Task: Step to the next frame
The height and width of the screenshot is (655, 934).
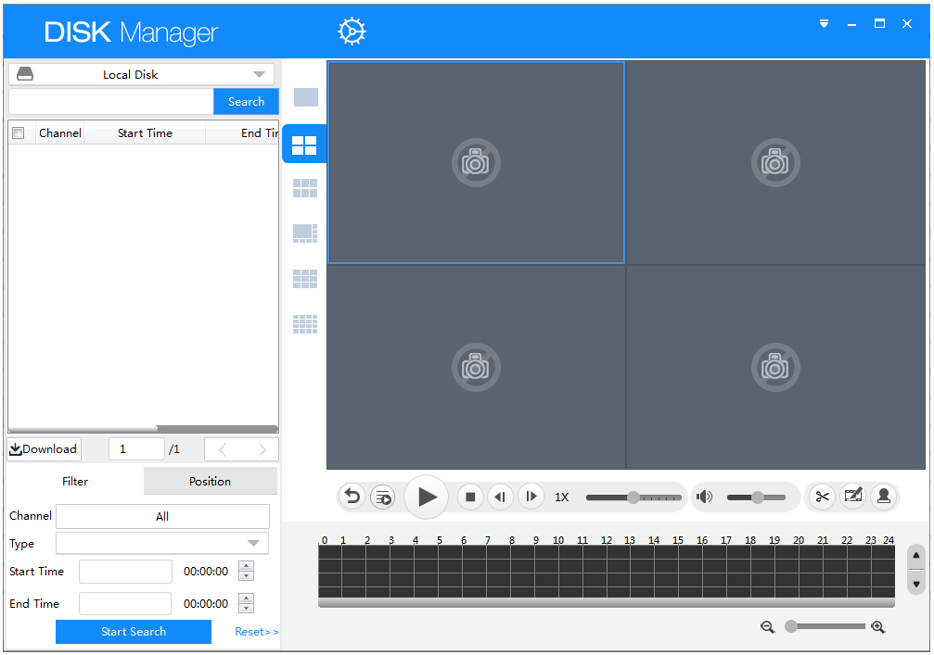Action: (x=531, y=498)
